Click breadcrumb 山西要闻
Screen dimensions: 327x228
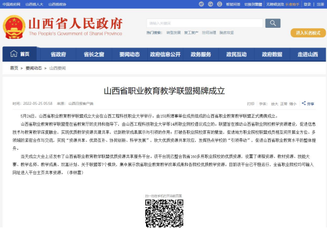click(x=57, y=68)
